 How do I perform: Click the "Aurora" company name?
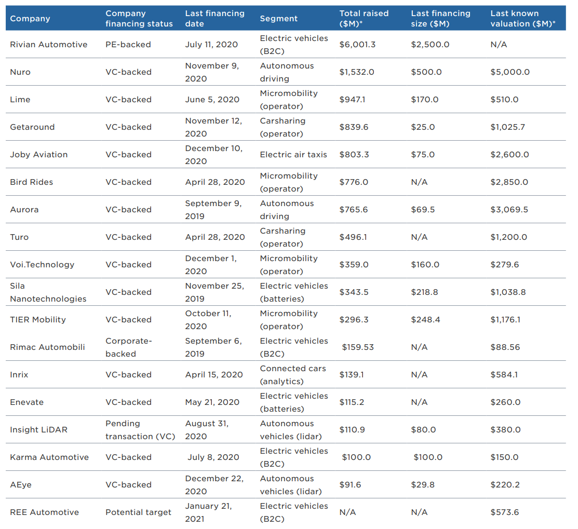pyautogui.click(x=24, y=210)
